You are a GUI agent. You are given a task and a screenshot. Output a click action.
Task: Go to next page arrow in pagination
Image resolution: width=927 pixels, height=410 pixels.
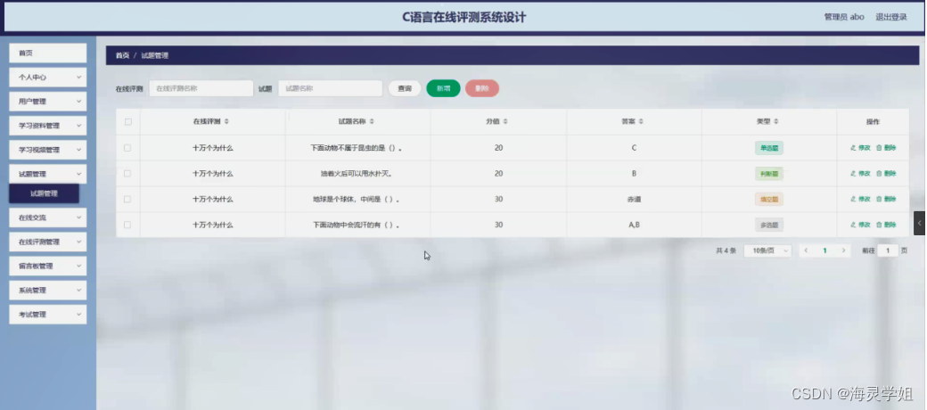[843, 250]
